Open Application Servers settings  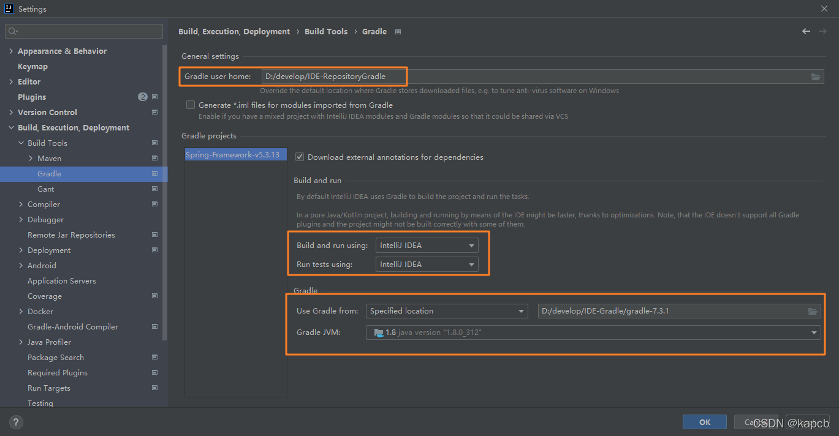(x=62, y=280)
